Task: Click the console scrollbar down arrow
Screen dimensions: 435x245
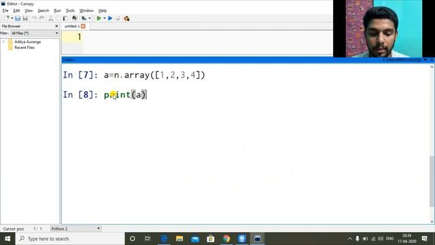Action: (x=432, y=221)
